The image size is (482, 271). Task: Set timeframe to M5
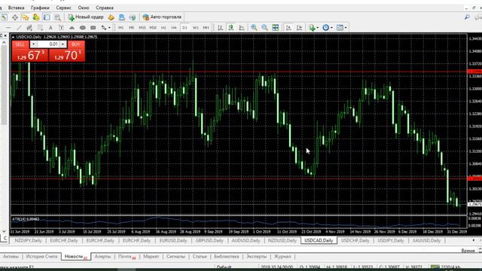(x=131, y=28)
